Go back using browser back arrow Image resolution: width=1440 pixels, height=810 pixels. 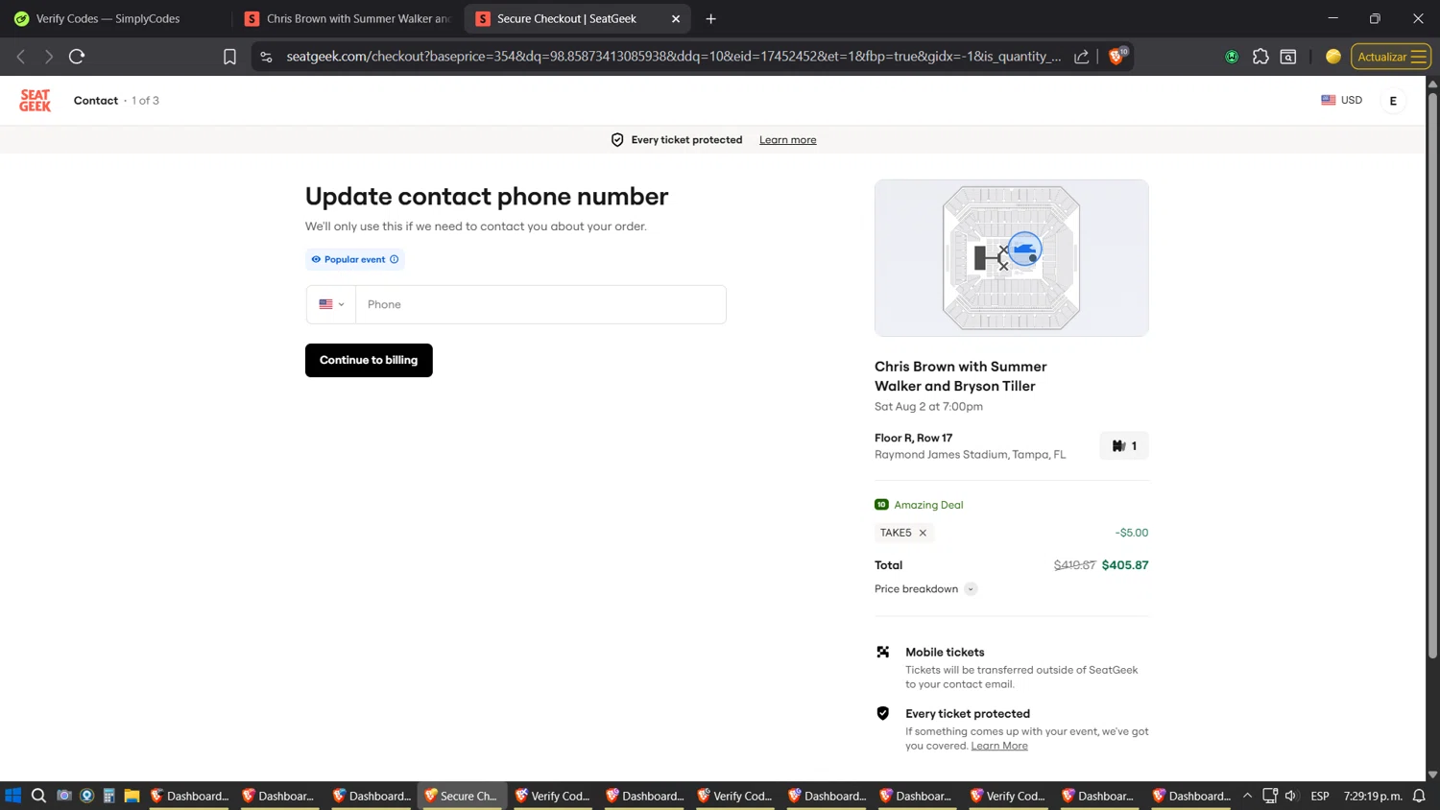point(21,57)
